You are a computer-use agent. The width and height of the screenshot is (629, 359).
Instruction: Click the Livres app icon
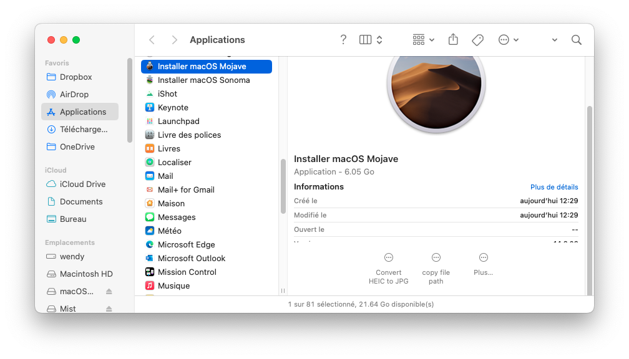point(150,148)
